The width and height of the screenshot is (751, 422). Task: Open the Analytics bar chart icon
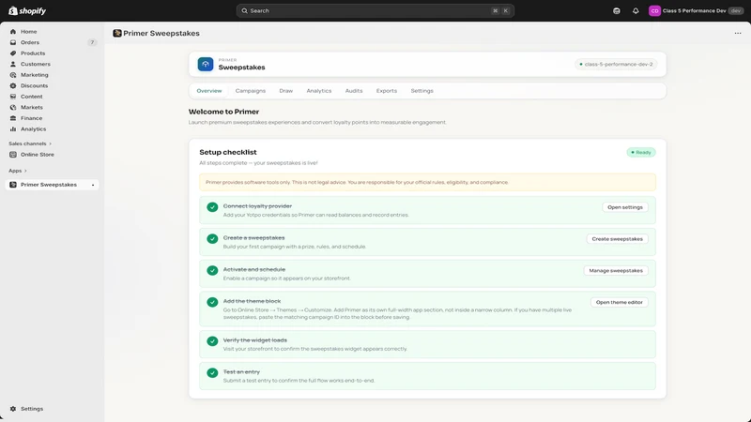(x=13, y=129)
